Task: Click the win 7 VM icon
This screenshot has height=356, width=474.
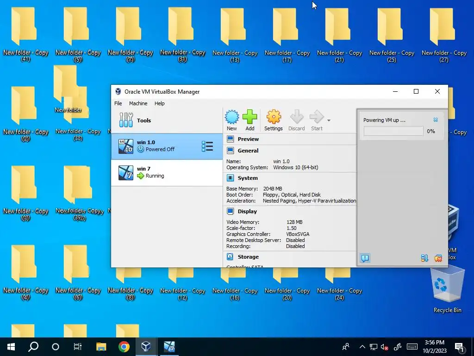Action: pyautogui.click(x=126, y=173)
